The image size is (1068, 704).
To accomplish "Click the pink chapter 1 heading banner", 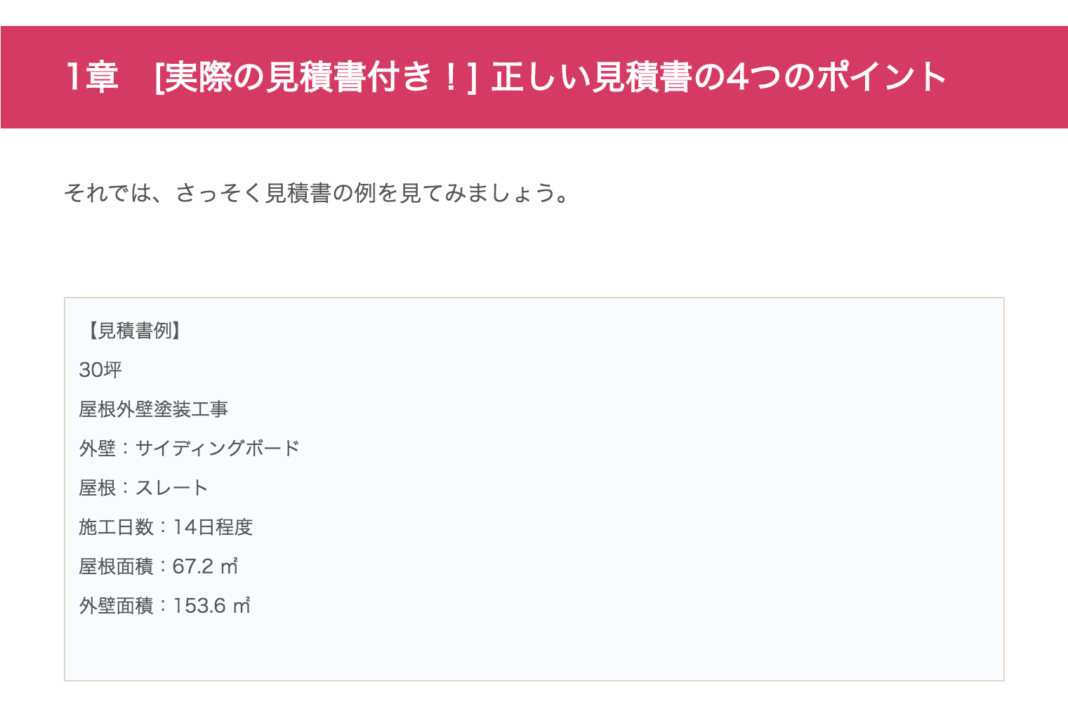I will [534, 77].
